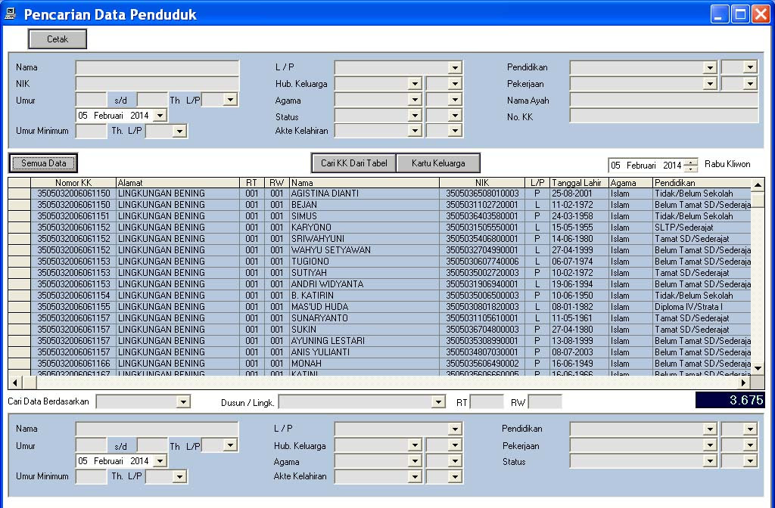This screenshot has width=775, height=508.
Task: Open top Umur Minimum L/P dropdown
Action: (180, 132)
